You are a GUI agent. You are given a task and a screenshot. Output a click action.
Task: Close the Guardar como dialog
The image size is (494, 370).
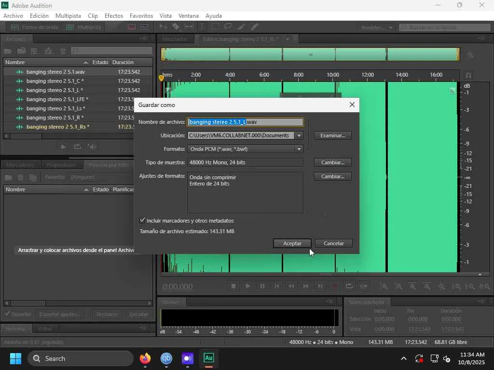[352, 105]
